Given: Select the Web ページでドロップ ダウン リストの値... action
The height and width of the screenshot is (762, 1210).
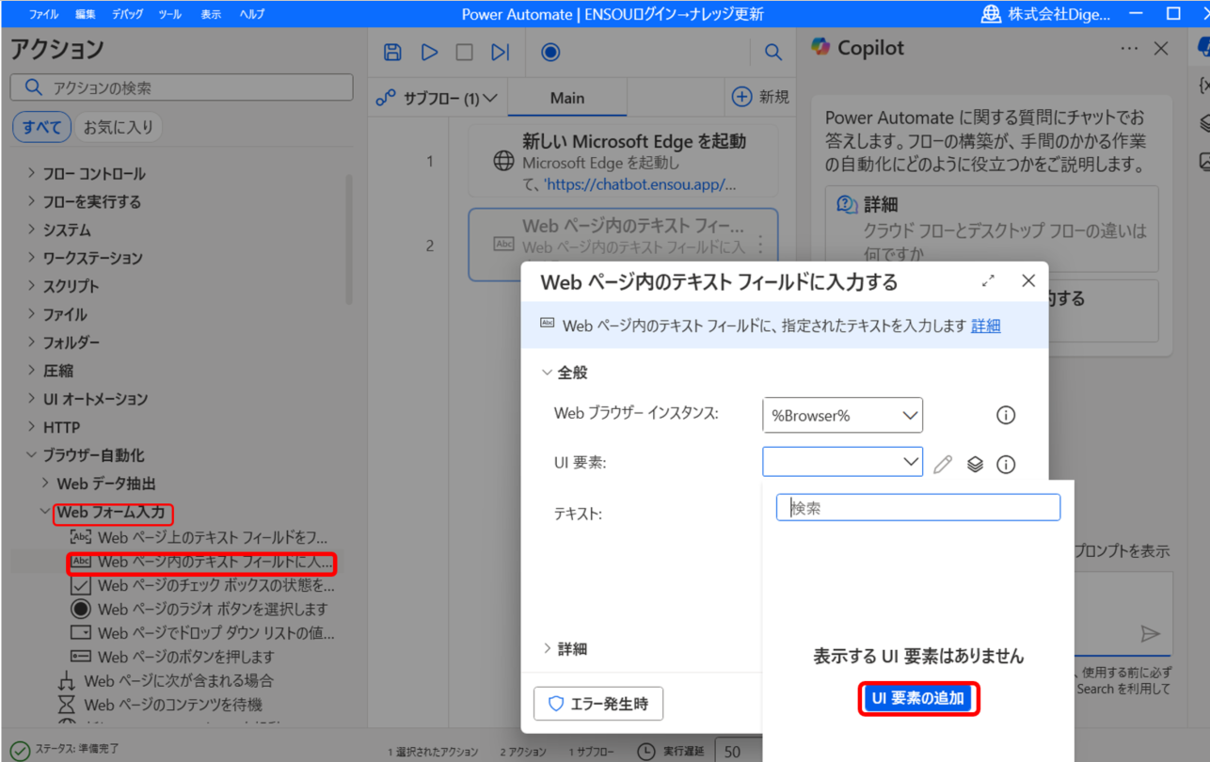Looking at the screenshot, I should [x=201, y=632].
